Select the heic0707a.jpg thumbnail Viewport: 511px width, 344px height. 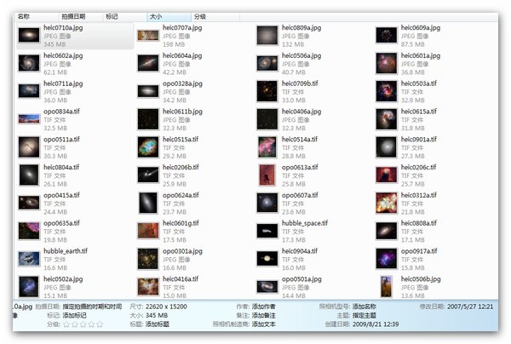pos(148,35)
